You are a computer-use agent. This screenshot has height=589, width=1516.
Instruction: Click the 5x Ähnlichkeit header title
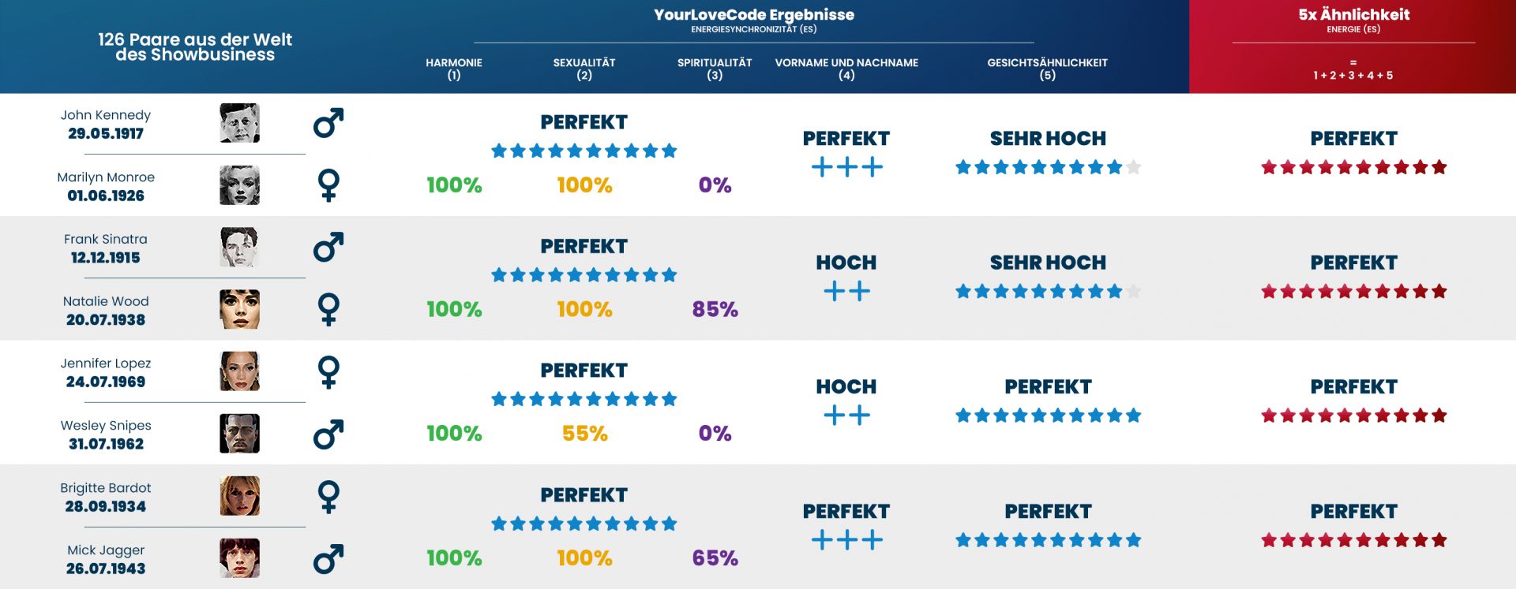1353,15
